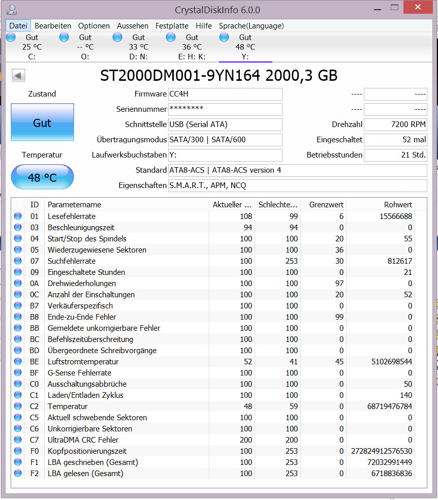Click status orb for Luftstromtemperatur row
Image resolution: width=438 pixels, height=500 pixels.
tap(18, 361)
